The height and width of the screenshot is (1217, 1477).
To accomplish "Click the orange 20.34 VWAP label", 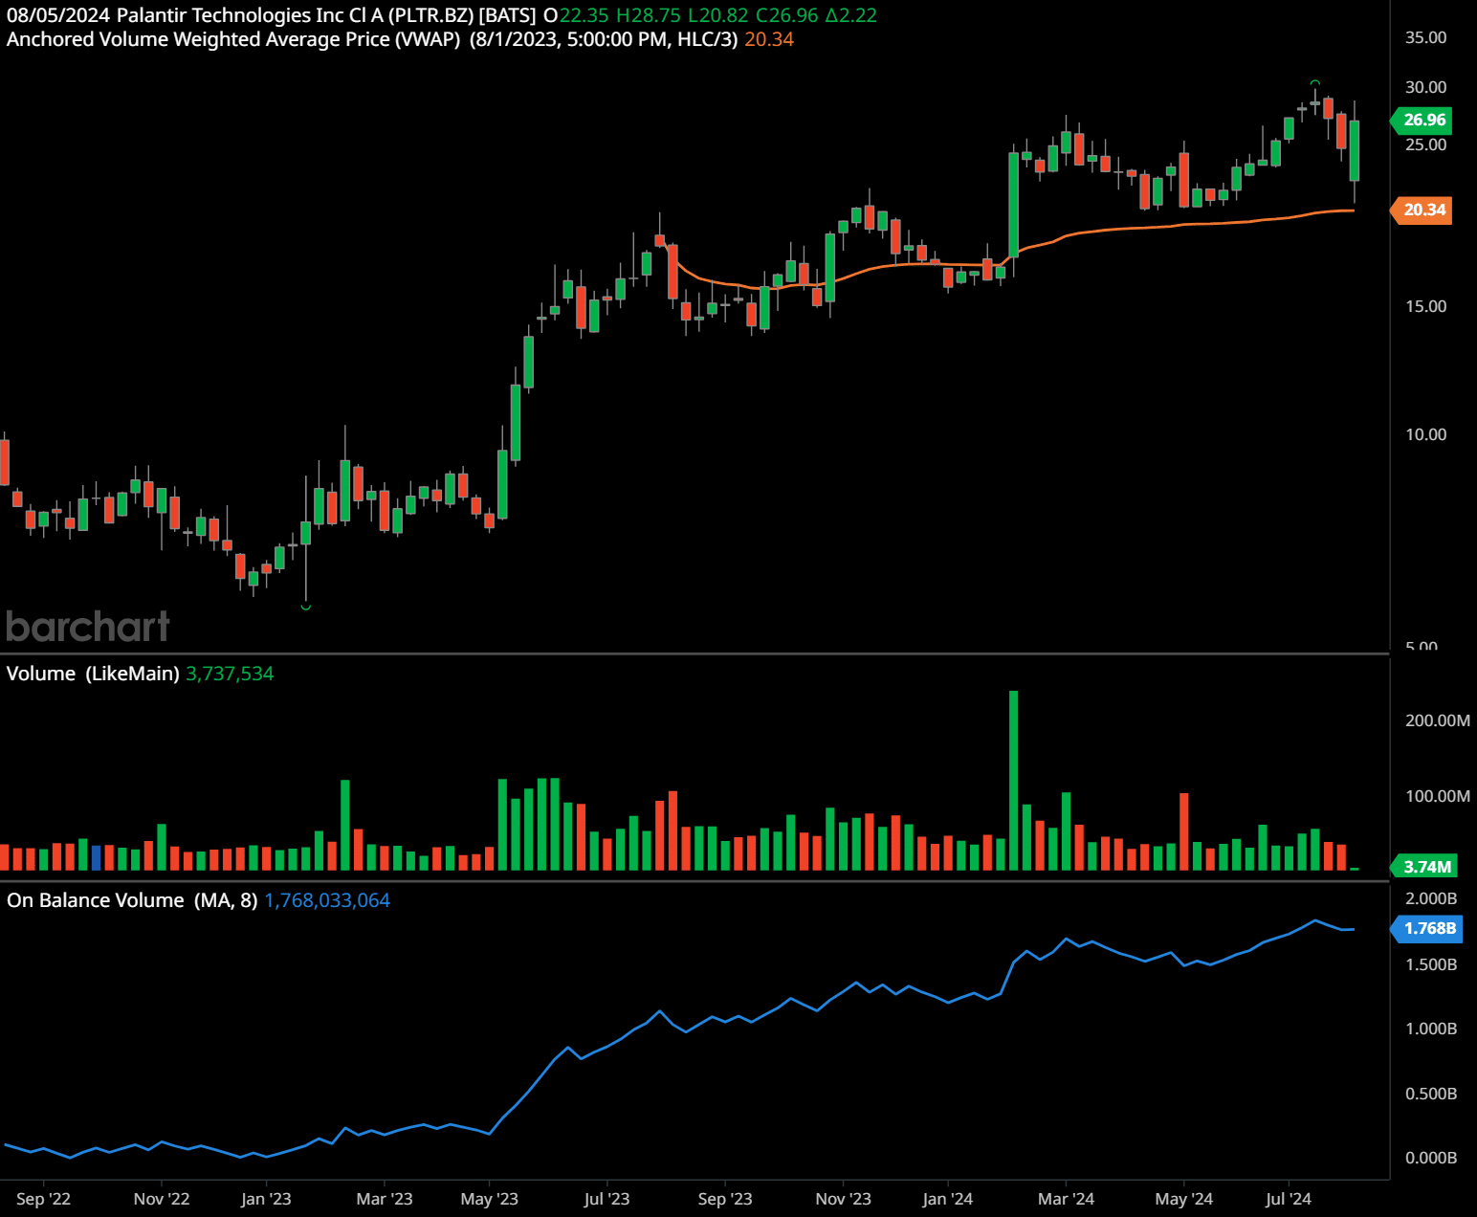I will (1422, 210).
